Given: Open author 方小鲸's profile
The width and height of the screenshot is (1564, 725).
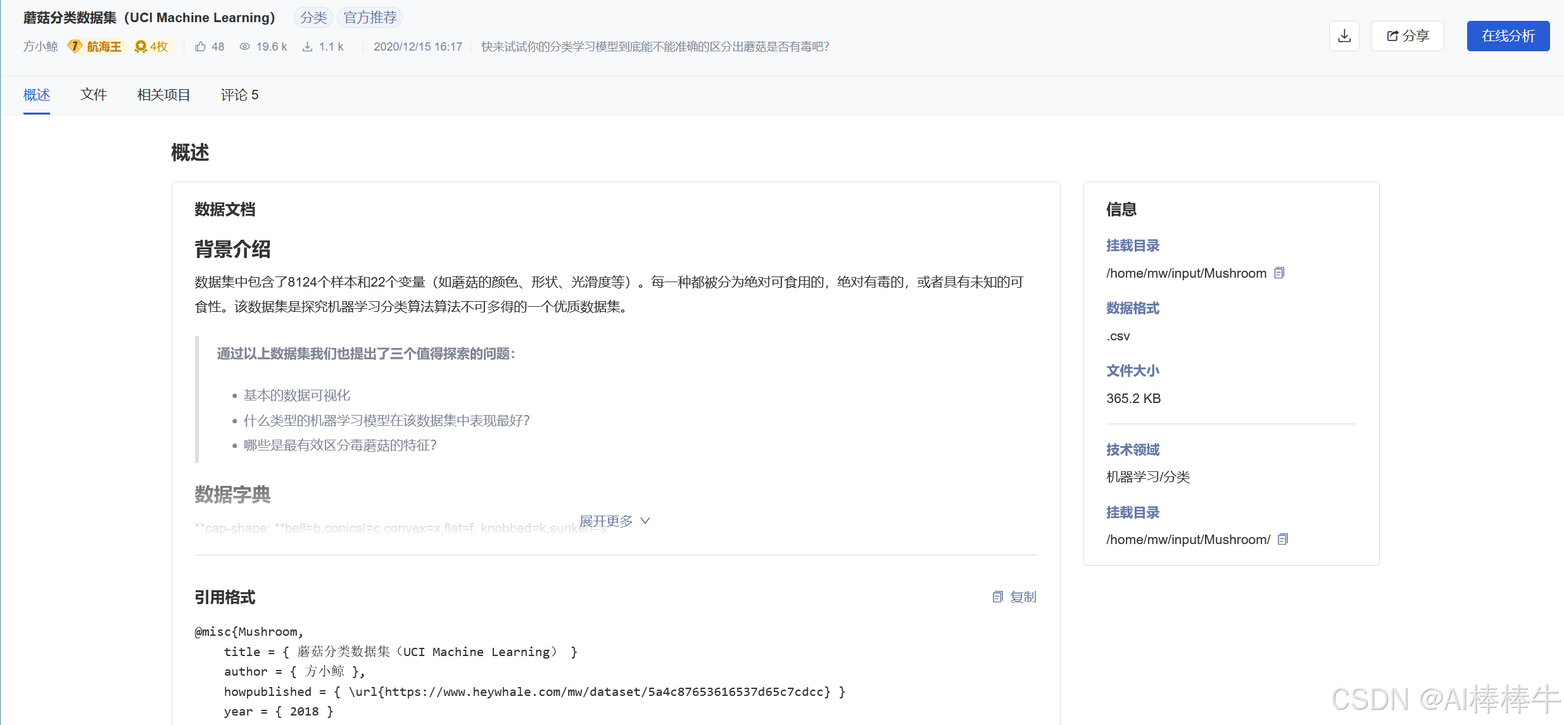Looking at the screenshot, I should (40, 46).
